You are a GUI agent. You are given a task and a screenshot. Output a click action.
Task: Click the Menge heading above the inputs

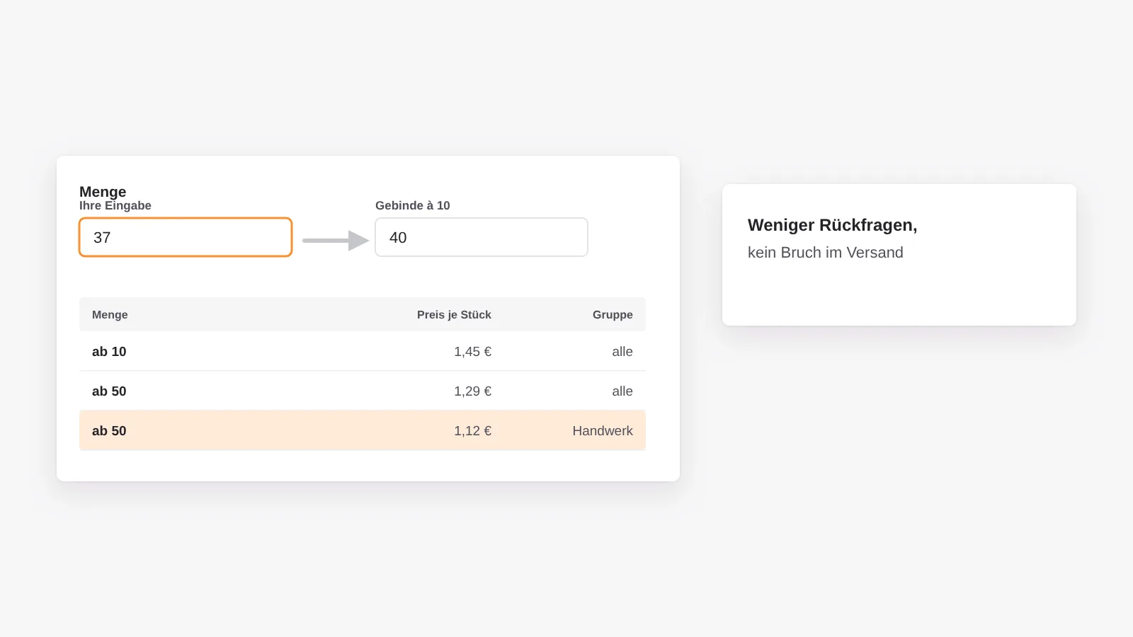tap(103, 192)
